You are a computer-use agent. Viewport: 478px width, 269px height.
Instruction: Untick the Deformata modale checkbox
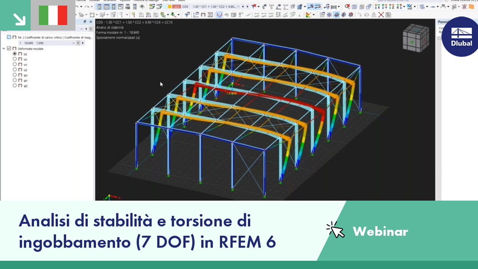click(x=9, y=49)
